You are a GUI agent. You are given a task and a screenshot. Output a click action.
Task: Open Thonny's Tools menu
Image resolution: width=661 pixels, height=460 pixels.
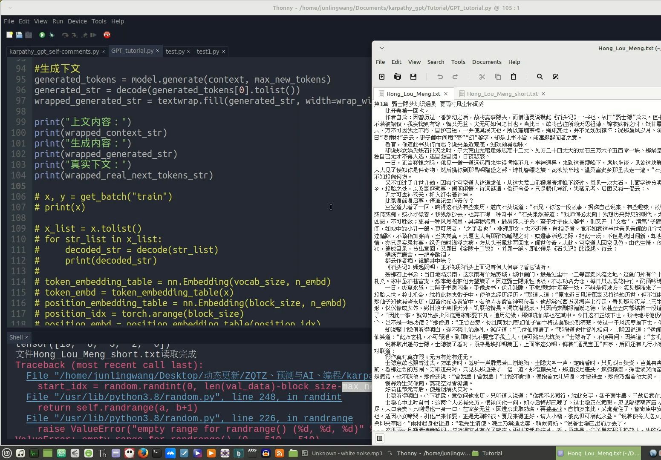(99, 21)
